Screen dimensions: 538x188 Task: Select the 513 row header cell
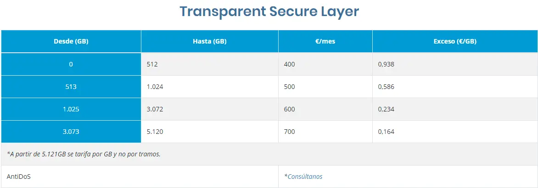(71, 87)
